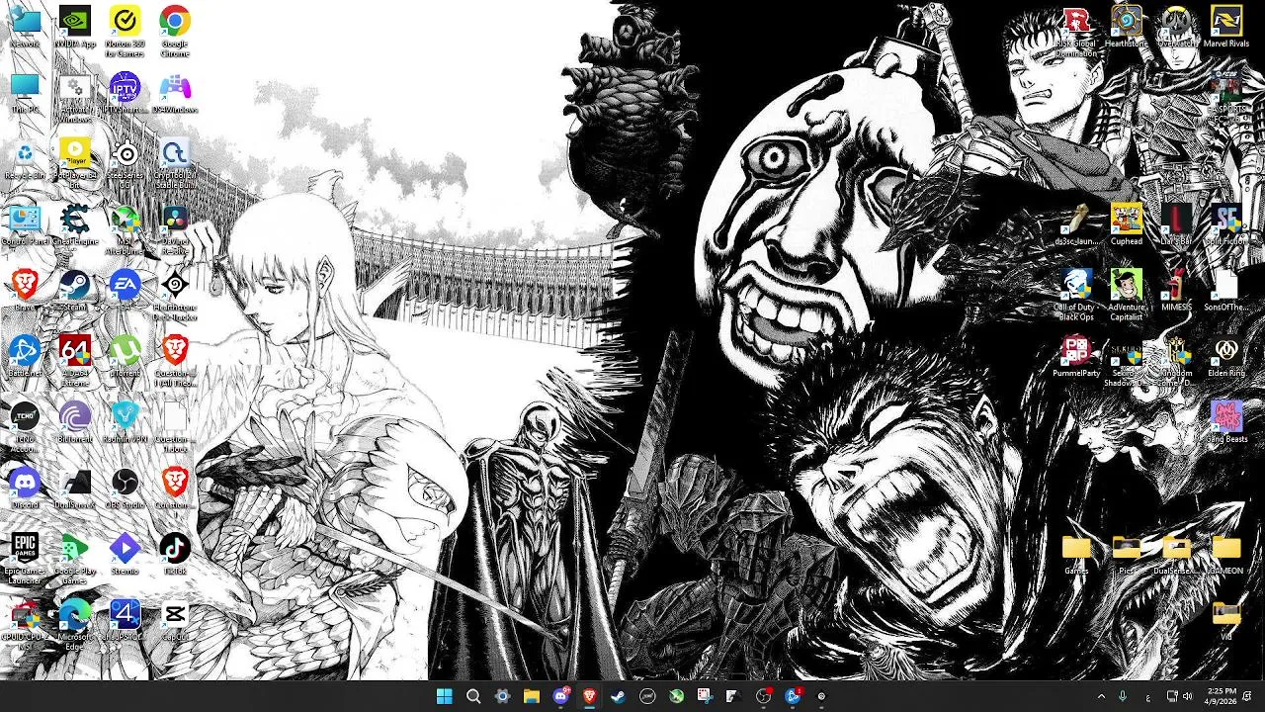Open the notification center icon
Image resolution: width=1265 pixels, height=712 pixels.
[x=1248, y=696]
